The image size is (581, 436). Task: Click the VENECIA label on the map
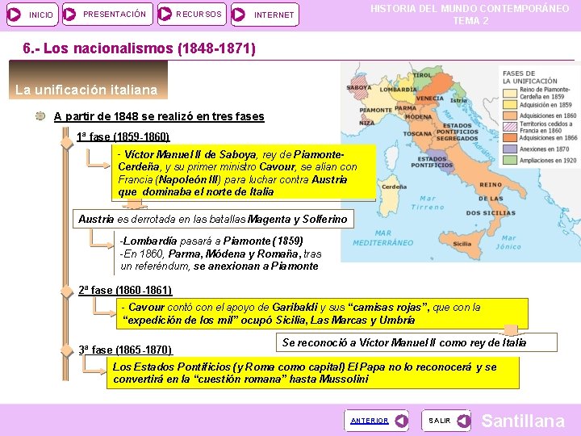[x=430, y=99]
